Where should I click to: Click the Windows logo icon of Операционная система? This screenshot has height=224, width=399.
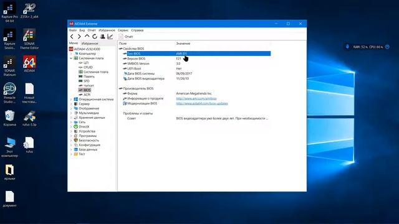(x=76, y=100)
